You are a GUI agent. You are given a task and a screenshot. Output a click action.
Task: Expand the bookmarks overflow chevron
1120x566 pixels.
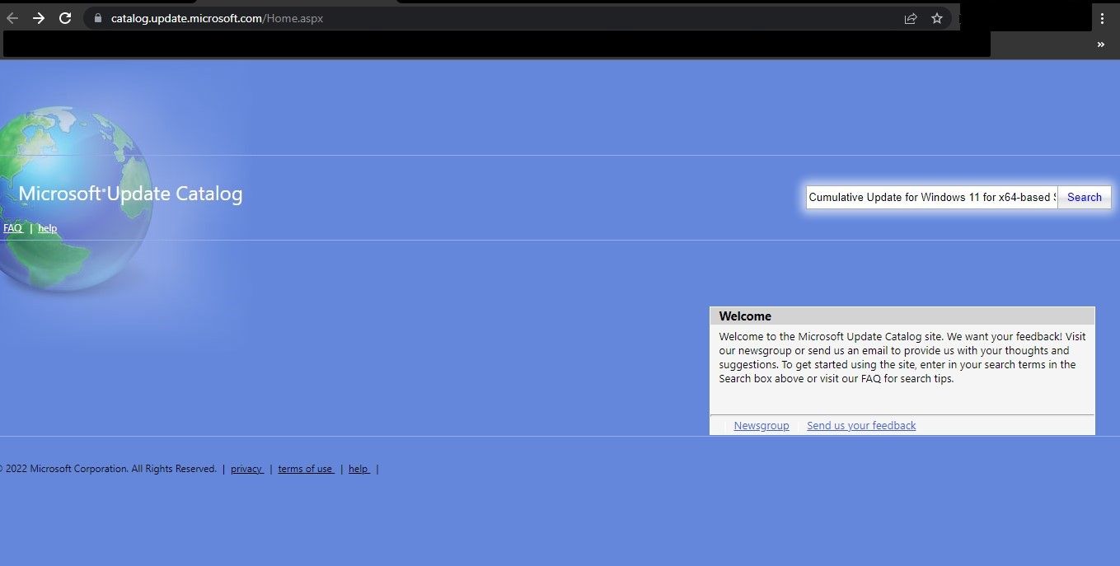(x=1100, y=45)
